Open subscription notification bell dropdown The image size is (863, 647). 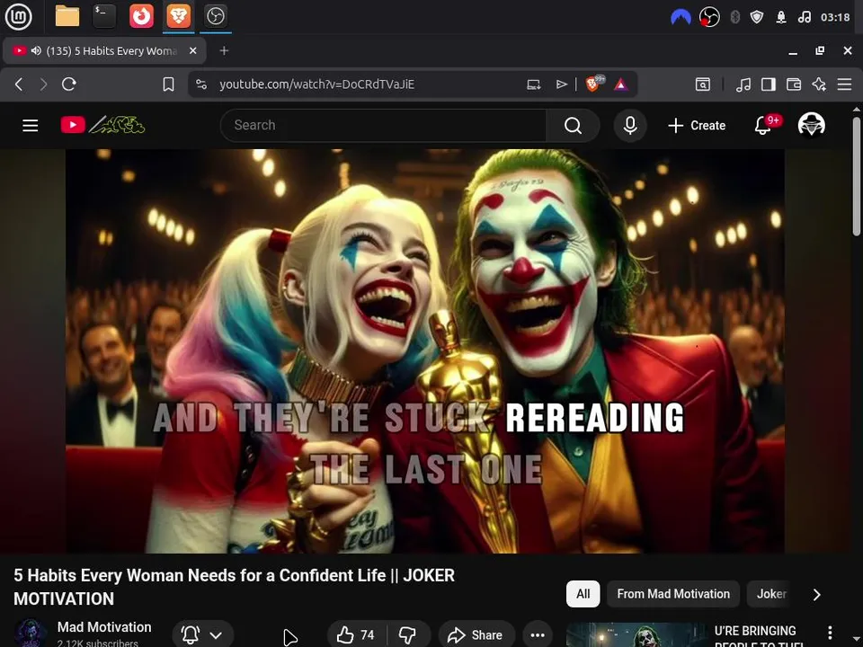[x=202, y=634]
